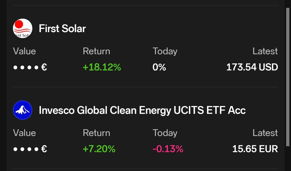Click First Solar latest price 173.54 USD
Viewport: 291px width, 171px height.
[x=252, y=67]
